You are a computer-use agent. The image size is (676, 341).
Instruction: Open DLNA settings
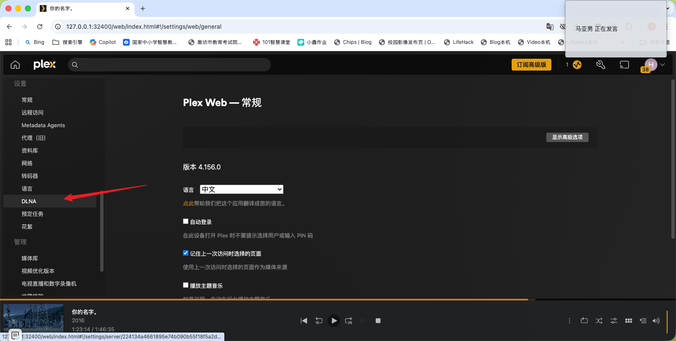[50, 201]
